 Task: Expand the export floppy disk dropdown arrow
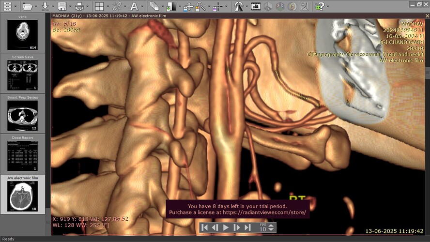70,6
